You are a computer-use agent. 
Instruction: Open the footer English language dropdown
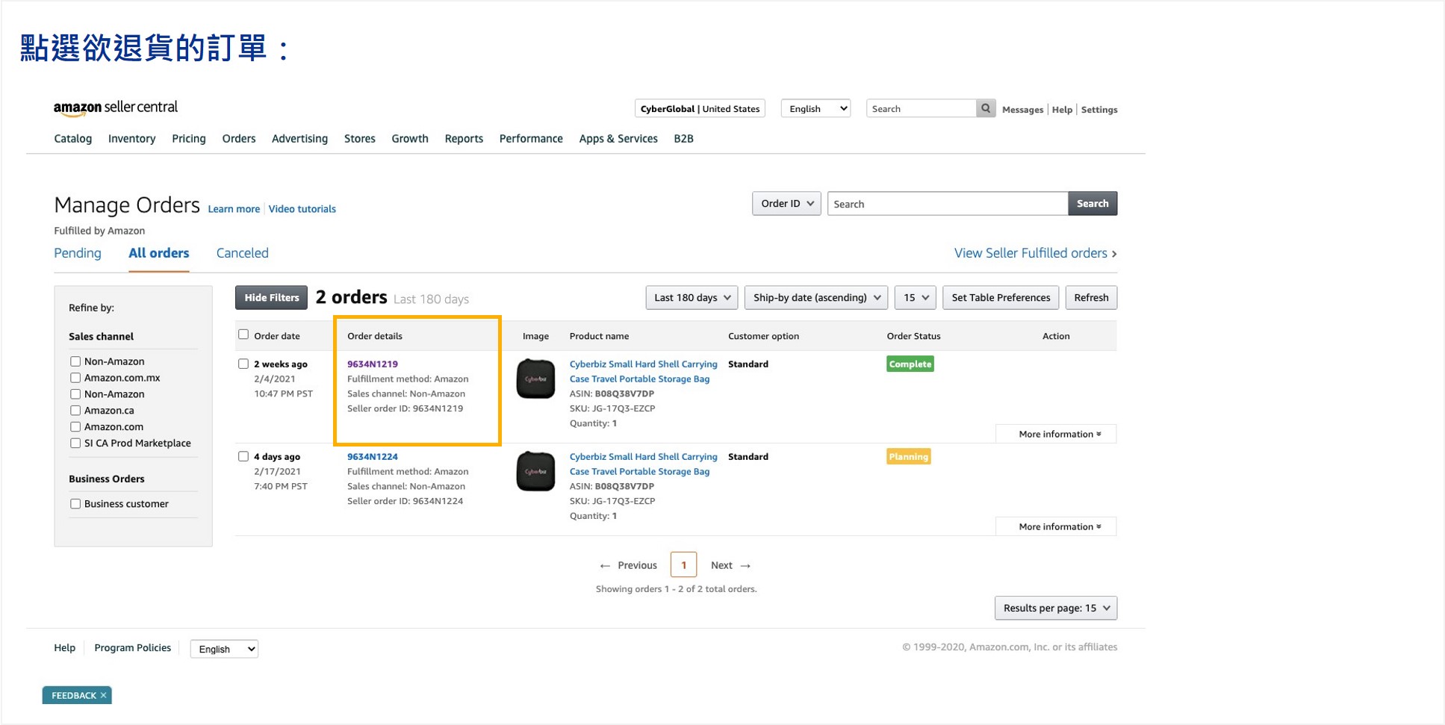224,649
